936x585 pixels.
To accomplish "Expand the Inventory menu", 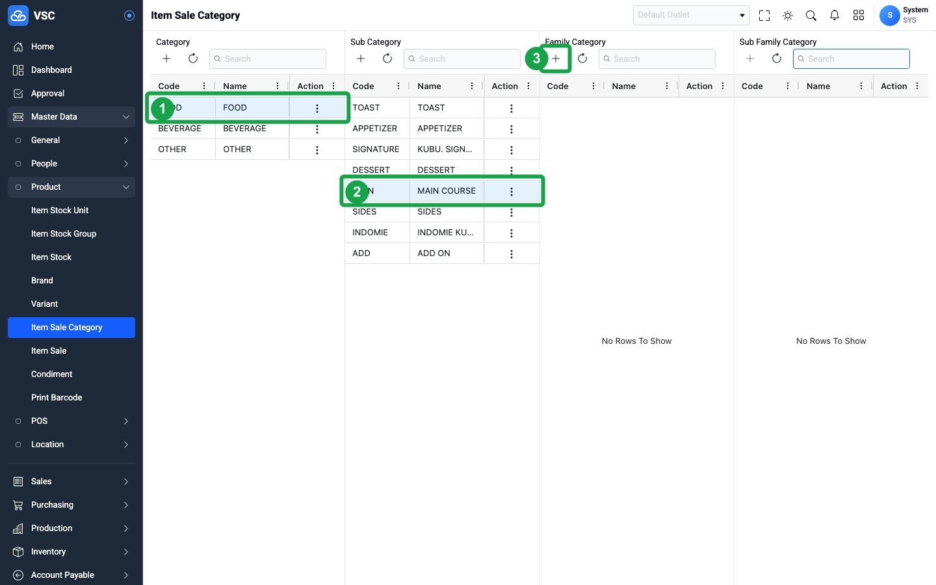I will click(71, 552).
